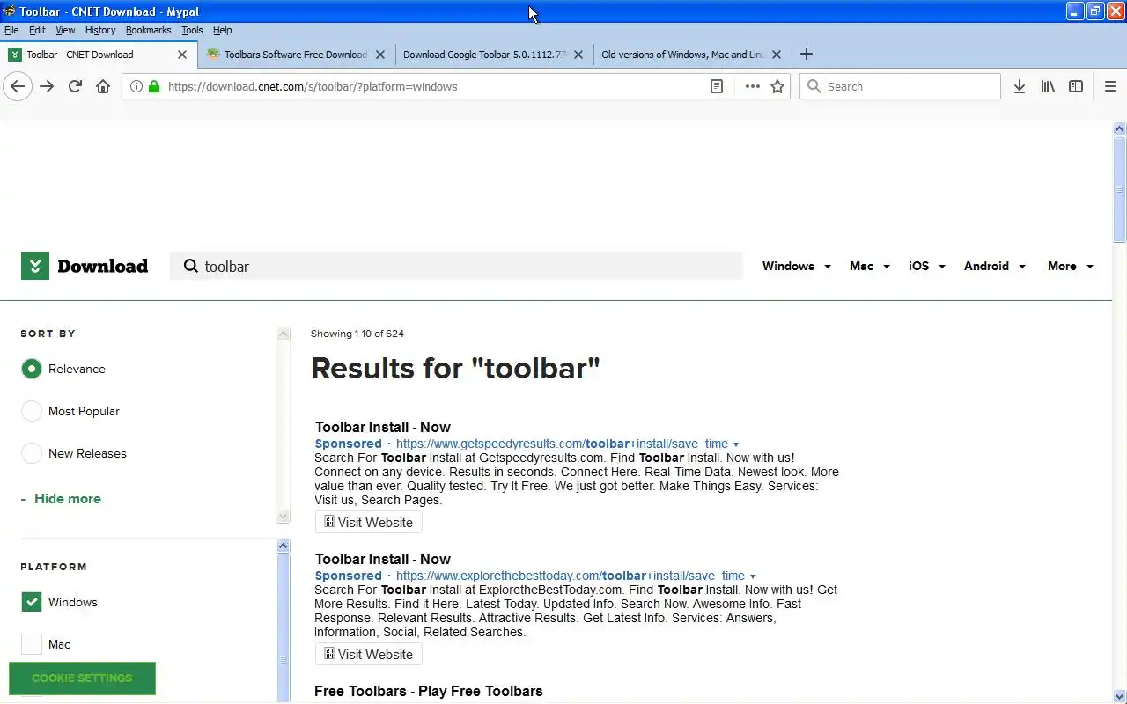The width and height of the screenshot is (1127, 704).
Task: Open the Cookie Settings button
Action: tap(82, 678)
